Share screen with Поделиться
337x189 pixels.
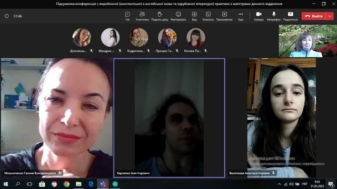pos(290,16)
